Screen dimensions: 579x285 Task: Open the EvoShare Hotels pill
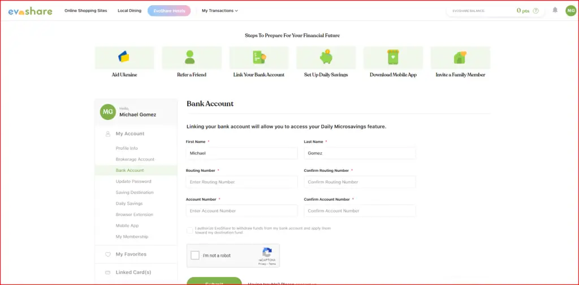click(x=169, y=11)
